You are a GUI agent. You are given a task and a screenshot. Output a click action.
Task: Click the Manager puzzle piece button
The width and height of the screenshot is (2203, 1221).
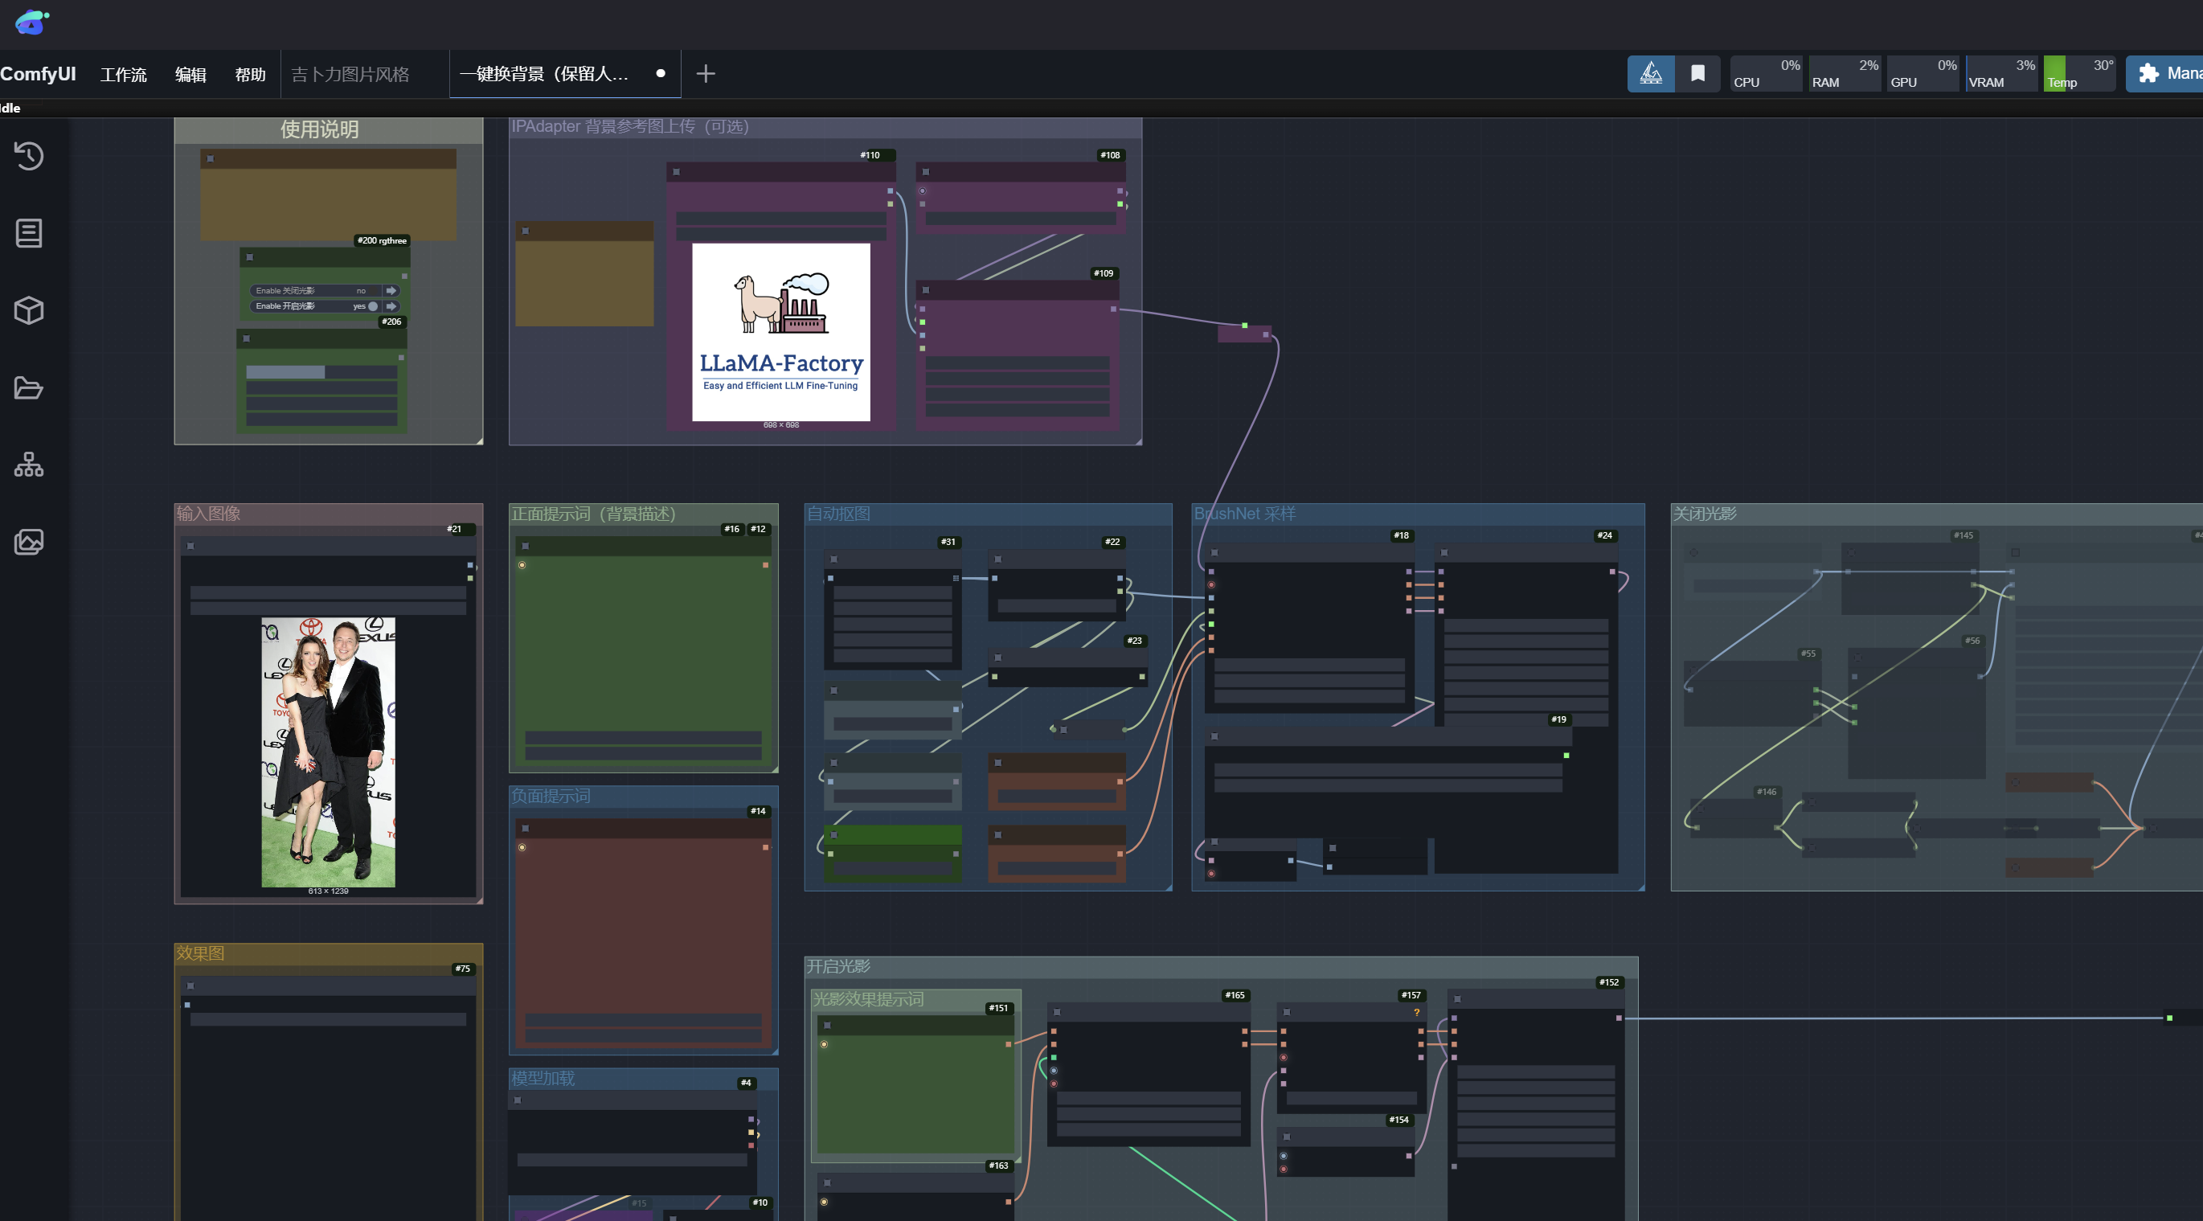[2164, 73]
